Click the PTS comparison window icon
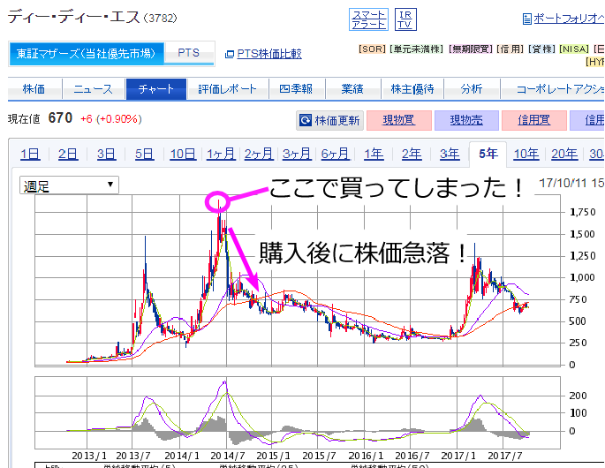This screenshot has width=605, height=468. 229,55
